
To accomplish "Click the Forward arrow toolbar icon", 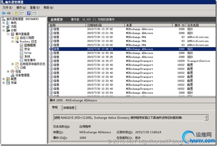I will (9, 13).
